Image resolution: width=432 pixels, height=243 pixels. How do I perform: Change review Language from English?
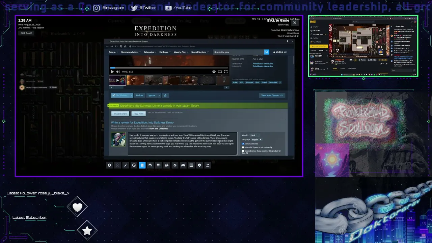coord(257,139)
